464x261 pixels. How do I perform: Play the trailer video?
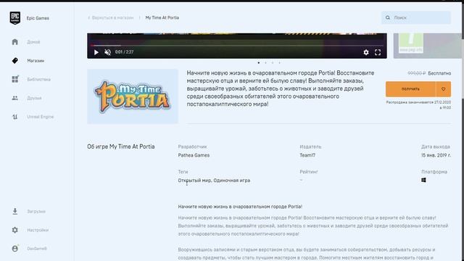[x=96, y=52]
